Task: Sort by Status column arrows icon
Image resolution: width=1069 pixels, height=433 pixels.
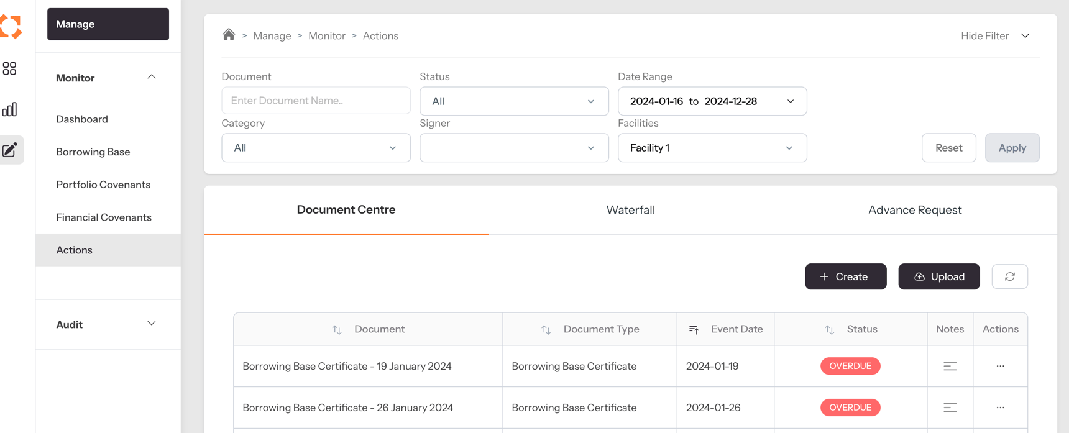Action: point(829,329)
